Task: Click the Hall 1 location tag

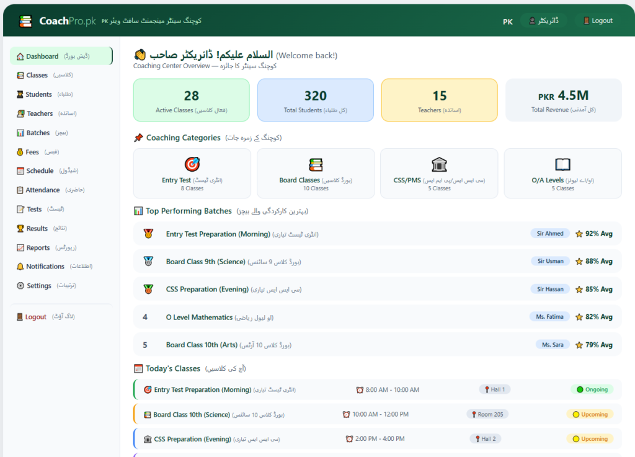Action: point(494,389)
